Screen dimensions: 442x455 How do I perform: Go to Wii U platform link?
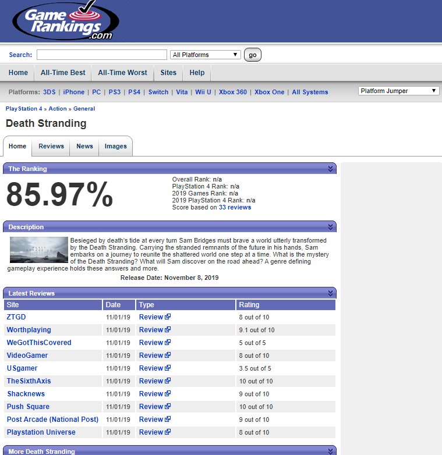pyautogui.click(x=203, y=92)
